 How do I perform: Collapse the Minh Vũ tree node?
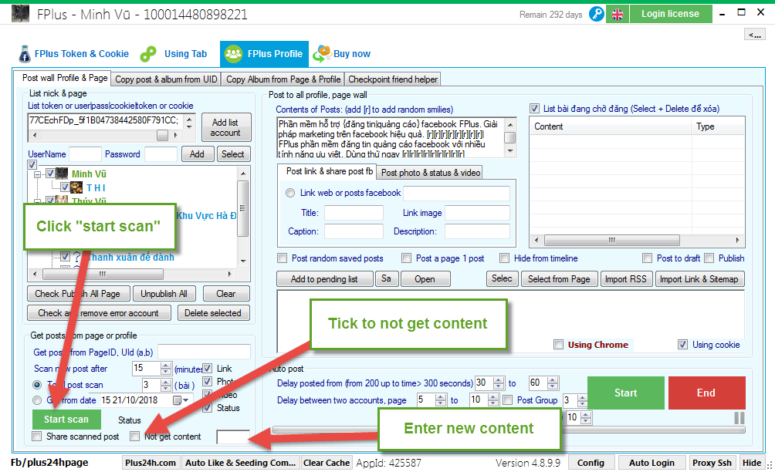37,174
